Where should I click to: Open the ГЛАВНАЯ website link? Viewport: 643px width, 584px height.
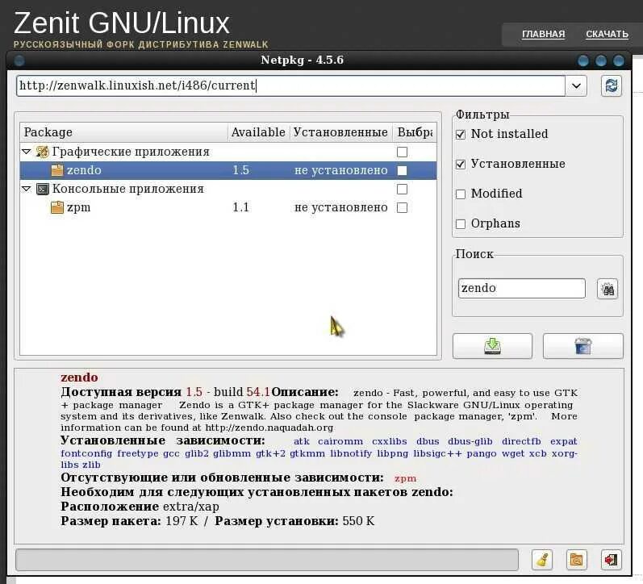click(x=543, y=34)
